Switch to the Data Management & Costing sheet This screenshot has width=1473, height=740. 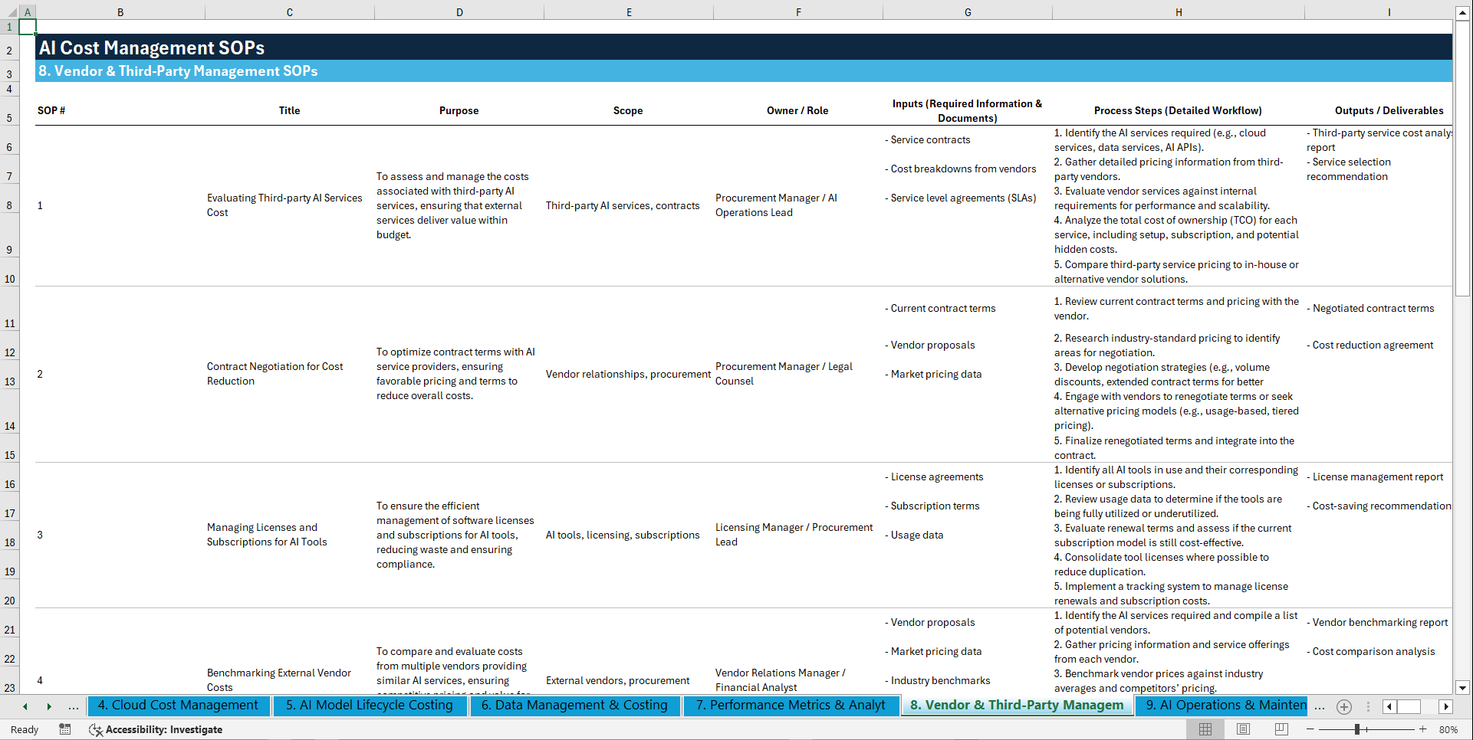575,705
